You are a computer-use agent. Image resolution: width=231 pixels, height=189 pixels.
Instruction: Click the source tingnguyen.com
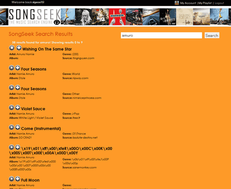(x=83, y=58)
